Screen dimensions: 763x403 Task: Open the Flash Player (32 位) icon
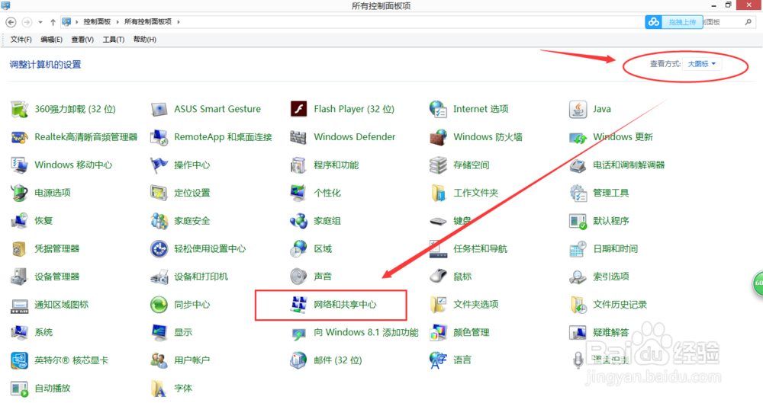[x=298, y=110]
